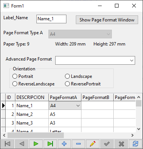Select the Name_3 cell in grid
Viewport: 143px width, 149px height.
click(x=32, y=123)
